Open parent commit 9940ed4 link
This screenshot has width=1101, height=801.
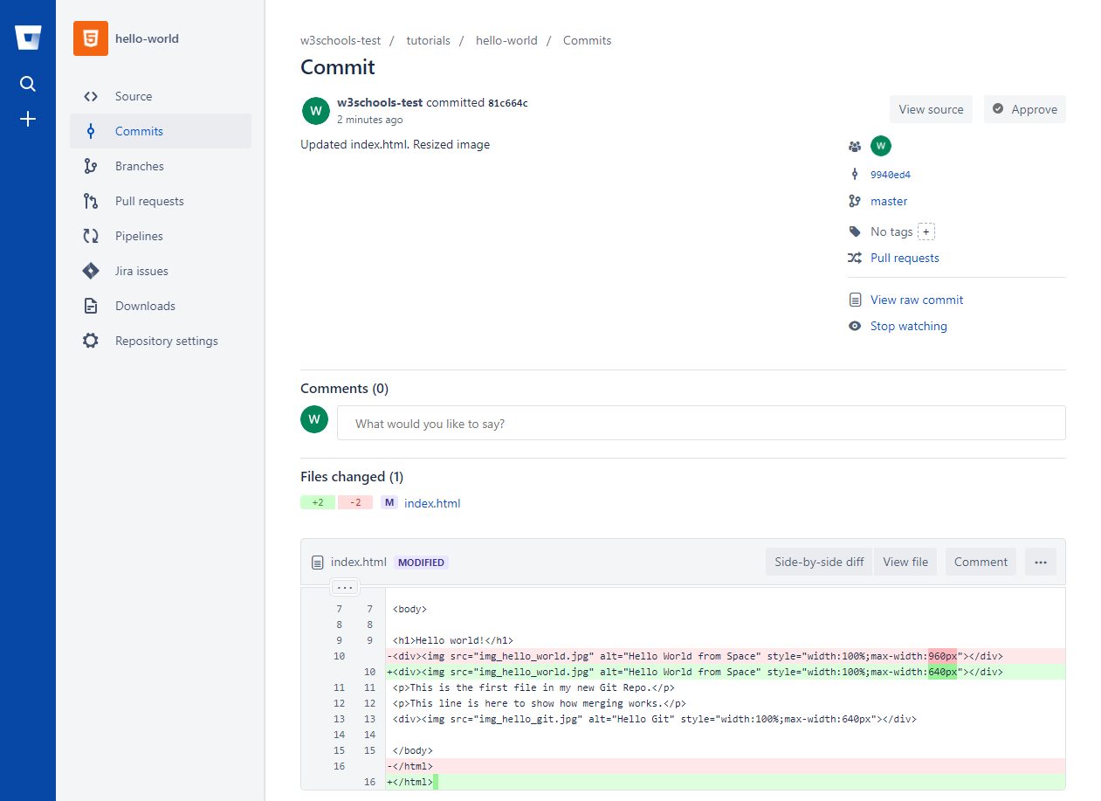(891, 175)
